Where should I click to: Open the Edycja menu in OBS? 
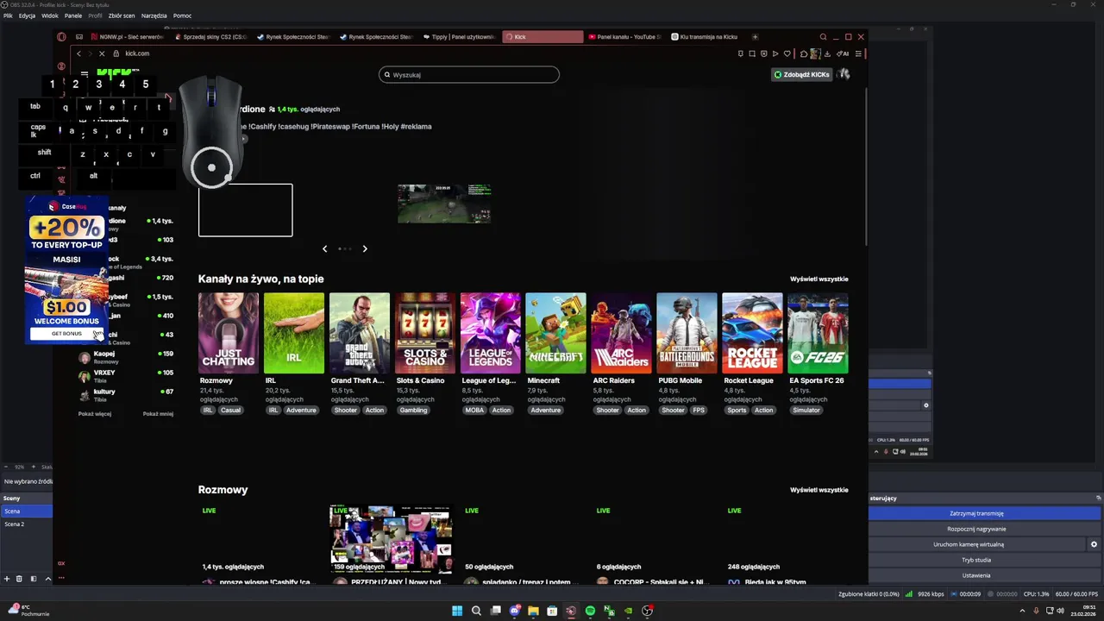pyautogui.click(x=27, y=16)
